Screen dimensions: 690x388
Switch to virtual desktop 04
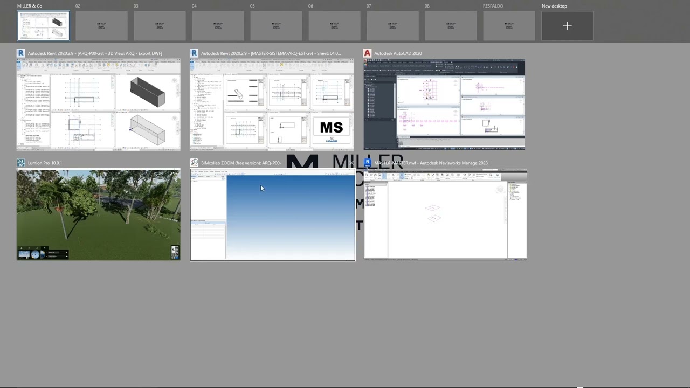(x=218, y=26)
